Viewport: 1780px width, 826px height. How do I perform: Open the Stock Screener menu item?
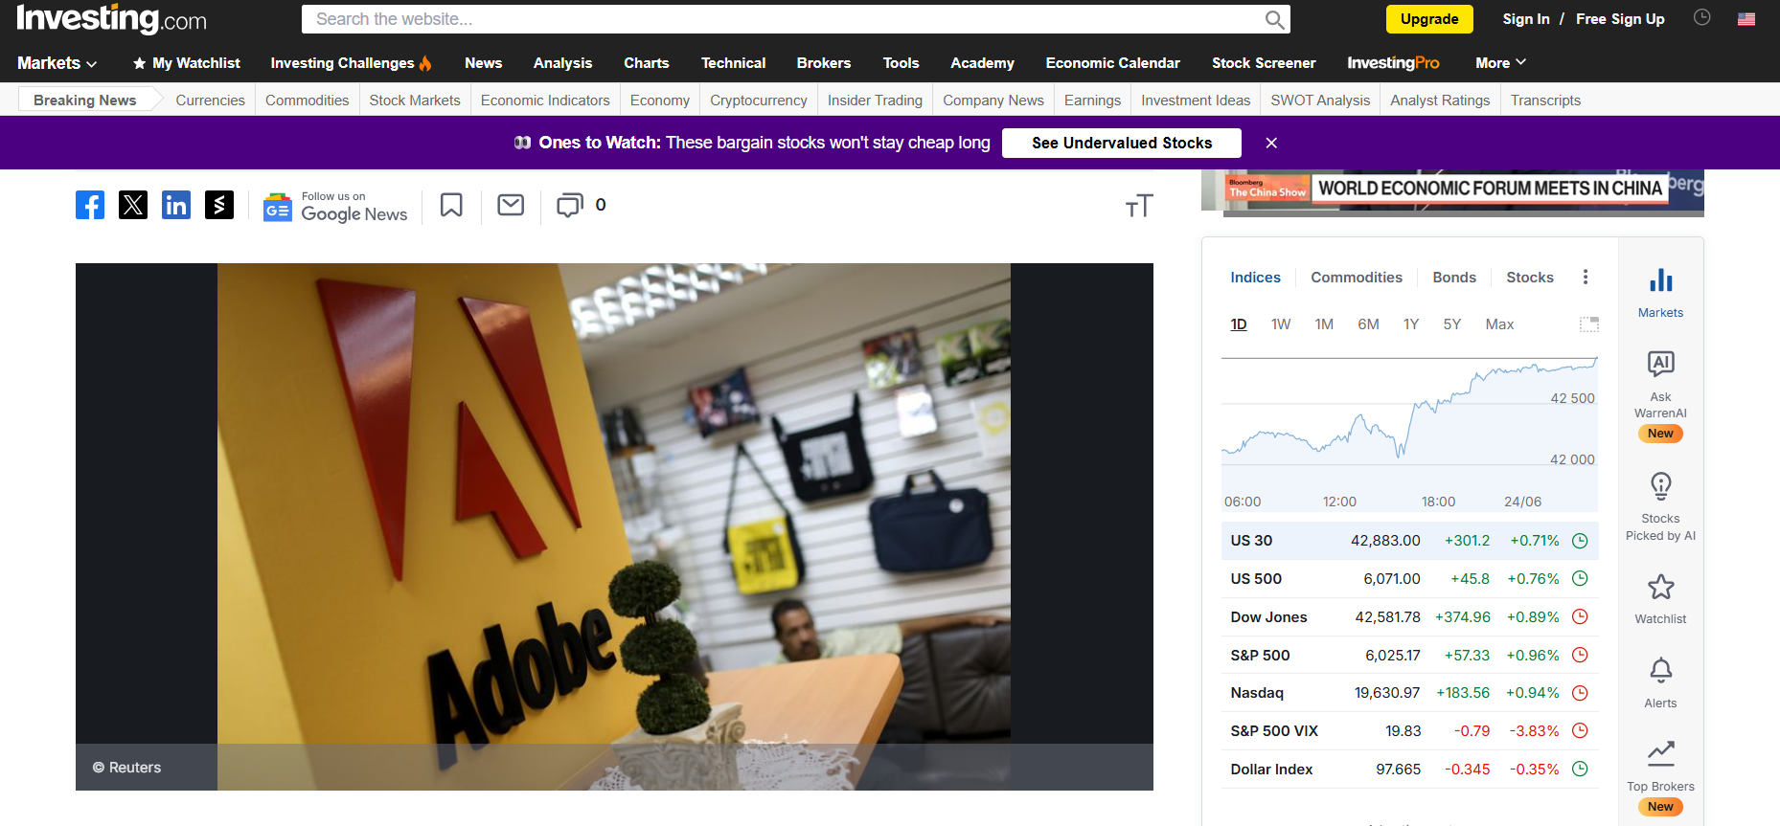1264,63
